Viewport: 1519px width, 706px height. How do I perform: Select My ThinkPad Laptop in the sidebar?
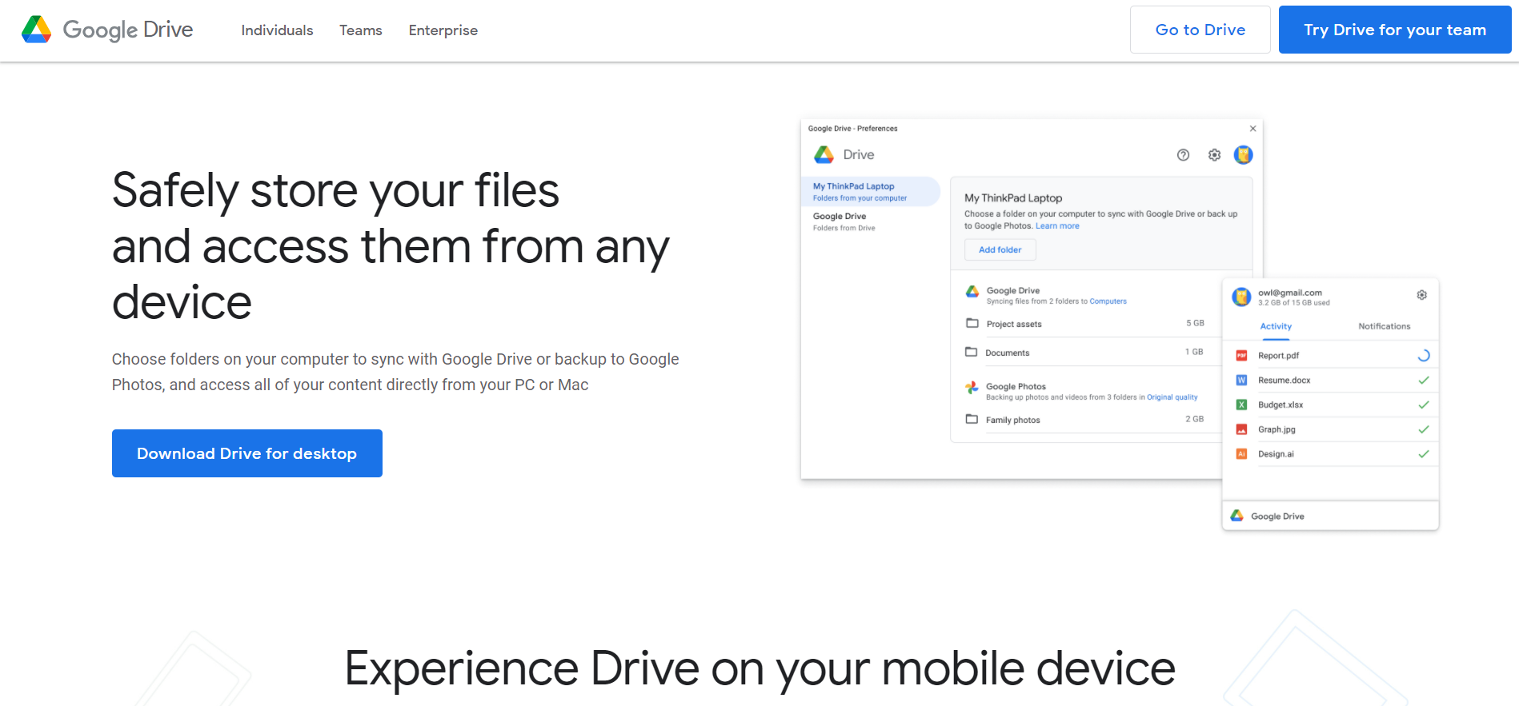tap(872, 192)
